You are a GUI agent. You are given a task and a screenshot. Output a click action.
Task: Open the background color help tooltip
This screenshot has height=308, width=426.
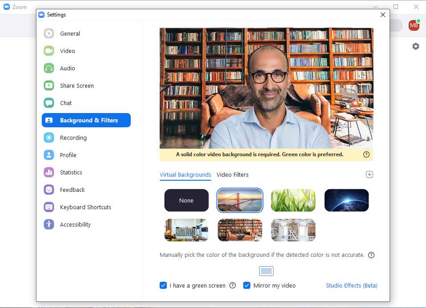[371, 255]
